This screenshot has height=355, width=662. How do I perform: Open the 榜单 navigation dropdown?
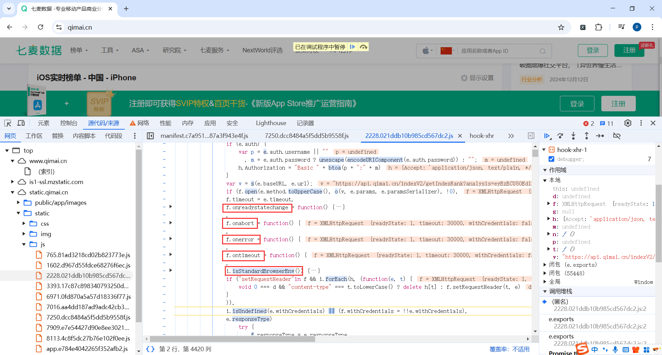79,50
